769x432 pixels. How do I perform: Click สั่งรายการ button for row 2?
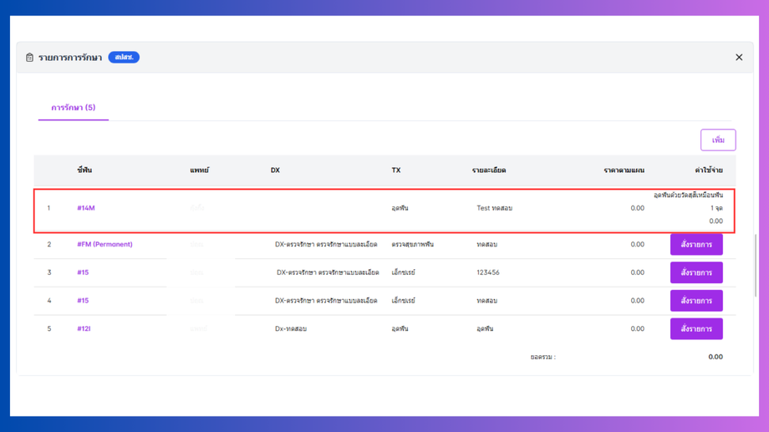tap(696, 244)
